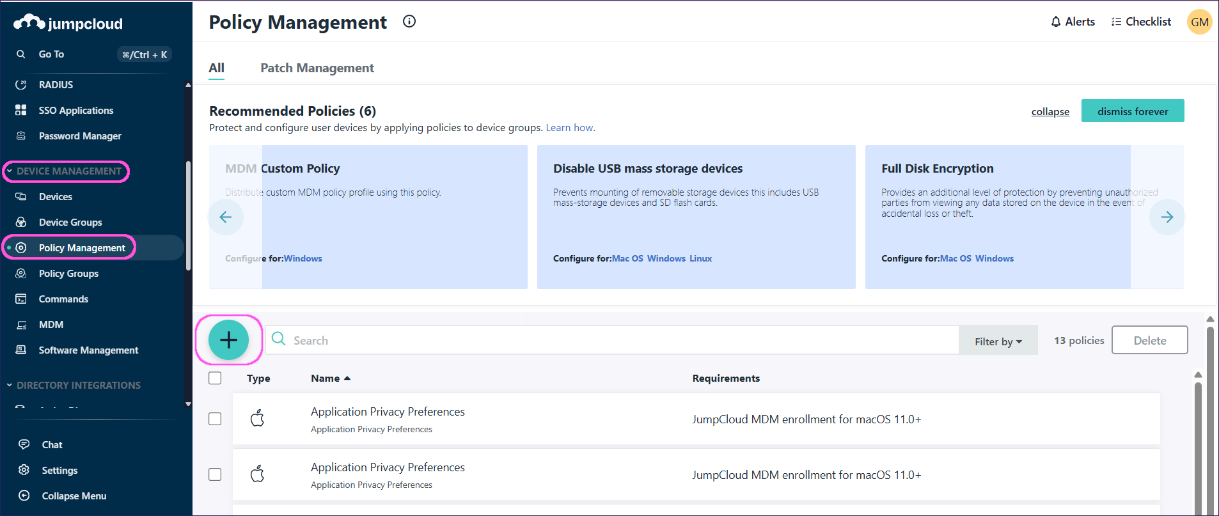Click the Learn how link
This screenshot has width=1219, height=516.
[570, 128]
